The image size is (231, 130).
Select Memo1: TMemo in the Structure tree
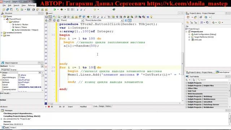click(x=21, y=27)
